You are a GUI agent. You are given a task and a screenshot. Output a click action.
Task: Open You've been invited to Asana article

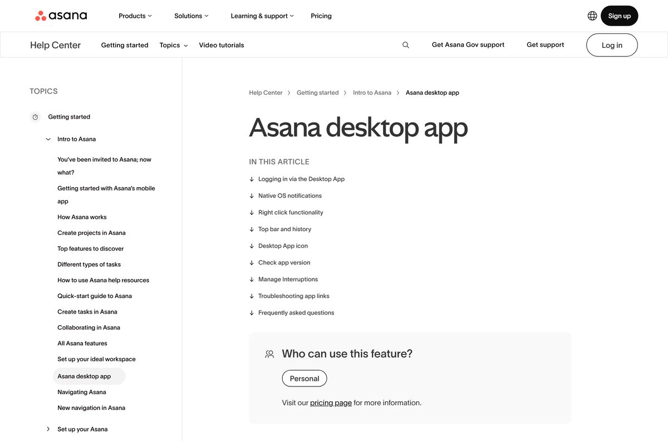[x=104, y=166]
